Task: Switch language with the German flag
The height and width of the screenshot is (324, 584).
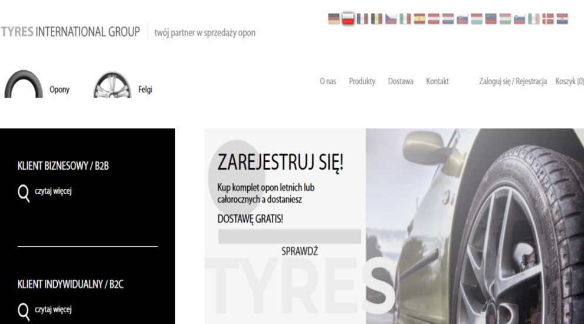Action: (334, 19)
